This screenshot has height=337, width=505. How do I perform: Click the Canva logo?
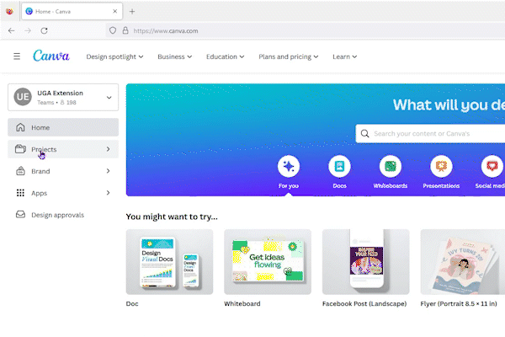(51, 56)
